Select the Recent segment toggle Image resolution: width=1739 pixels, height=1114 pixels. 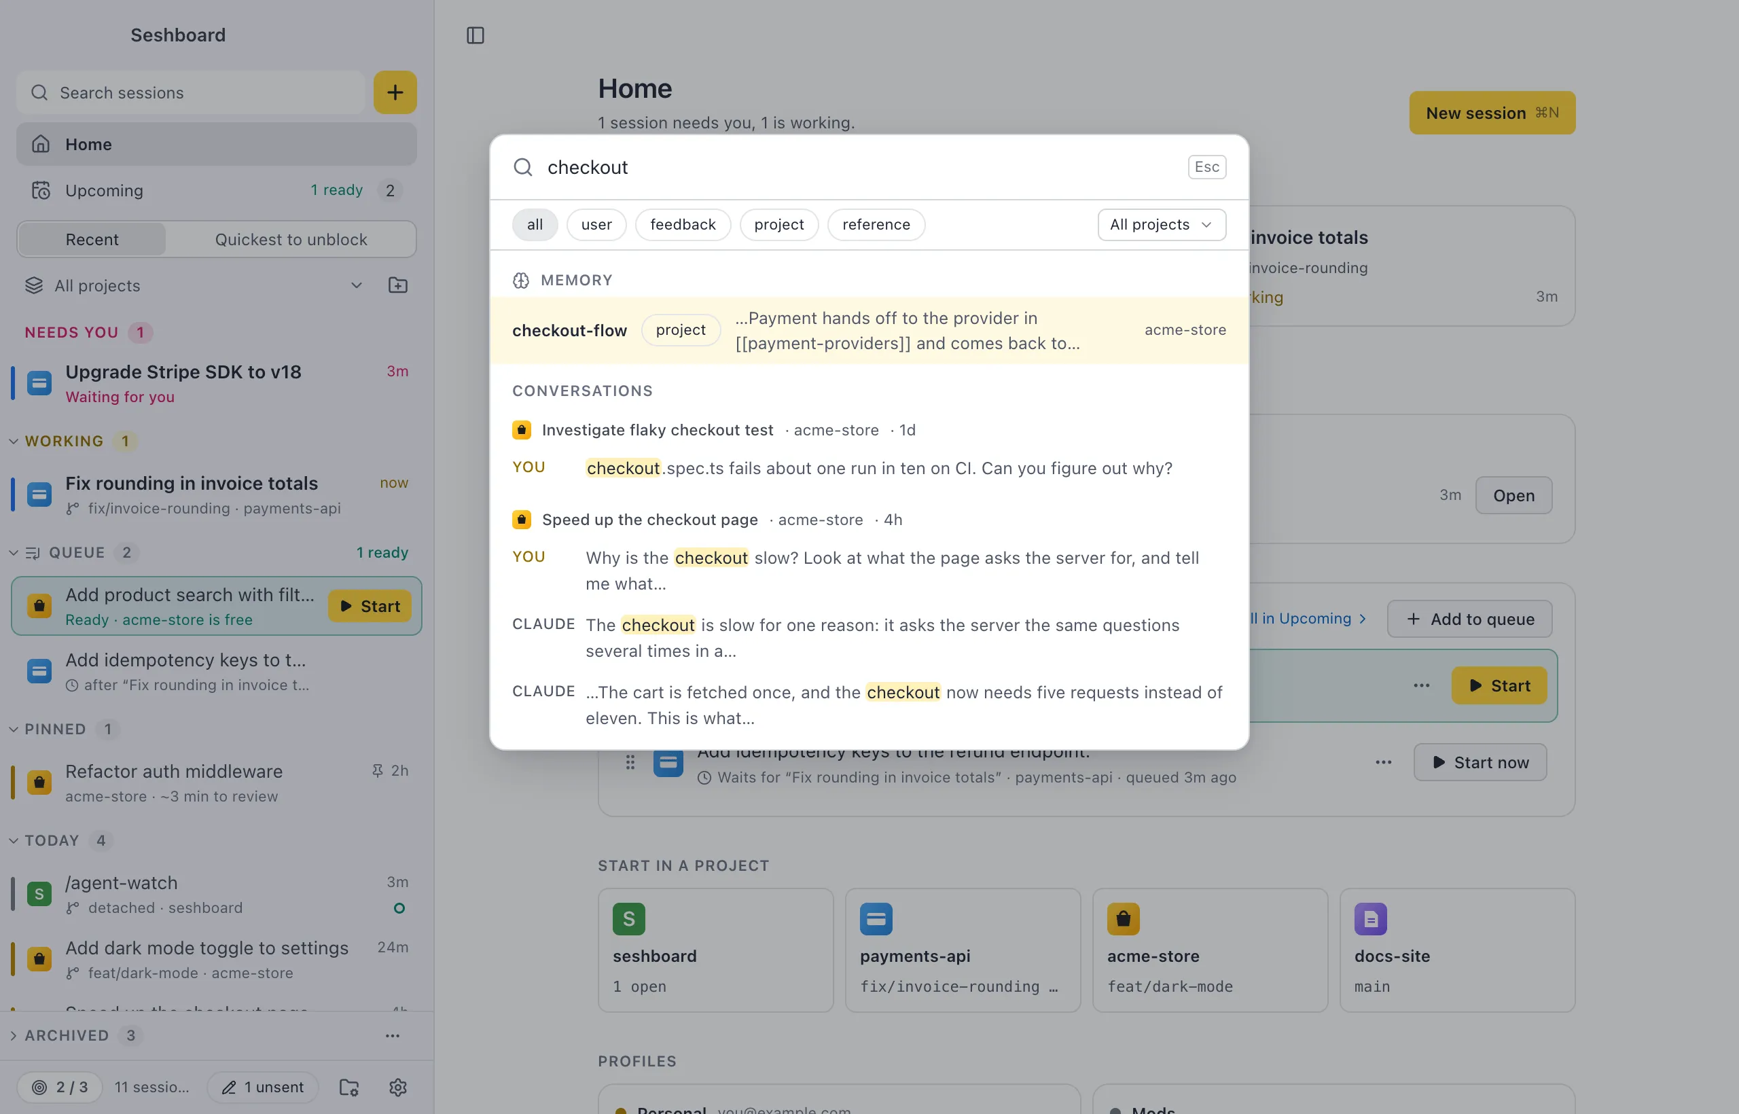[x=92, y=239]
